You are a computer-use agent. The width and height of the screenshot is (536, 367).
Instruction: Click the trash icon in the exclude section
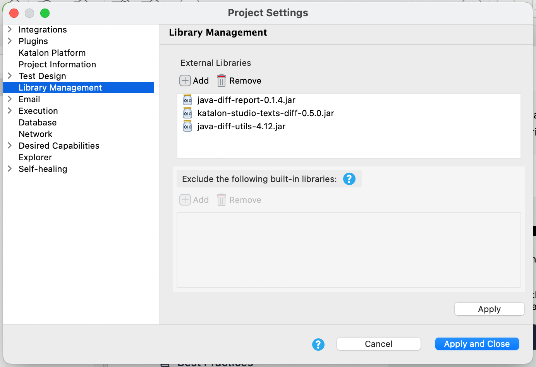(221, 200)
